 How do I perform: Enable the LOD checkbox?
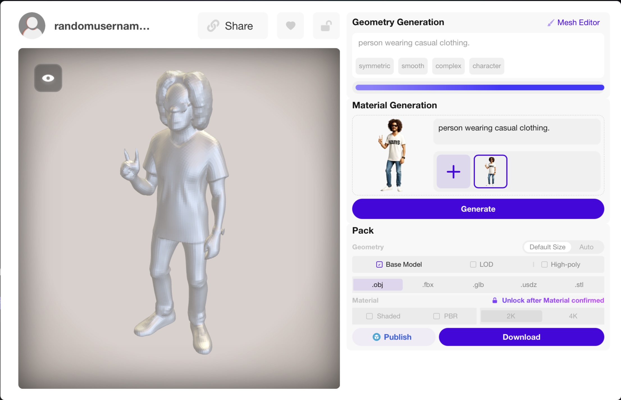click(473, 264)
